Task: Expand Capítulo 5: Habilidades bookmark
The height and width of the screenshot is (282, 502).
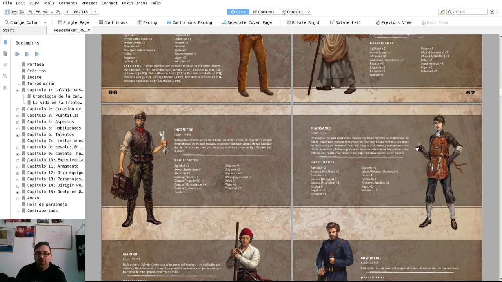Action: pyautogui.click(x=18, y=128)
